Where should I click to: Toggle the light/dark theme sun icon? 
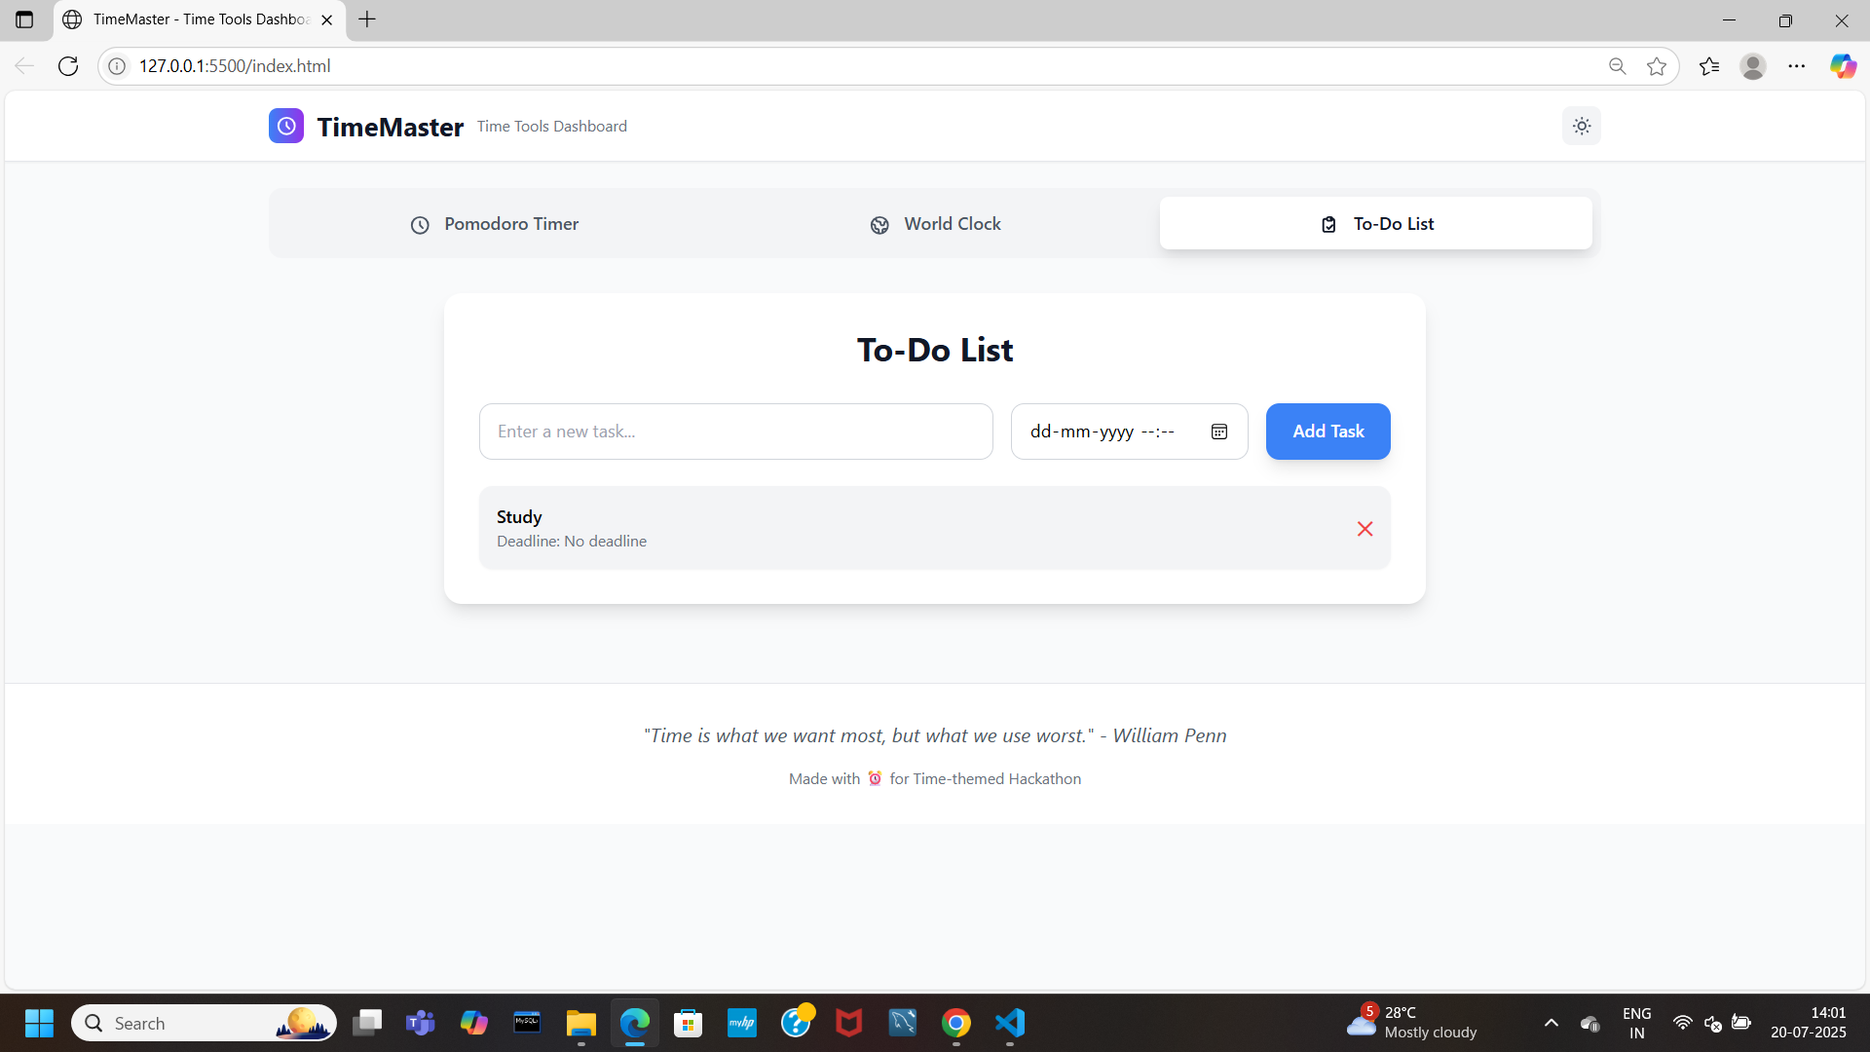1581,126
